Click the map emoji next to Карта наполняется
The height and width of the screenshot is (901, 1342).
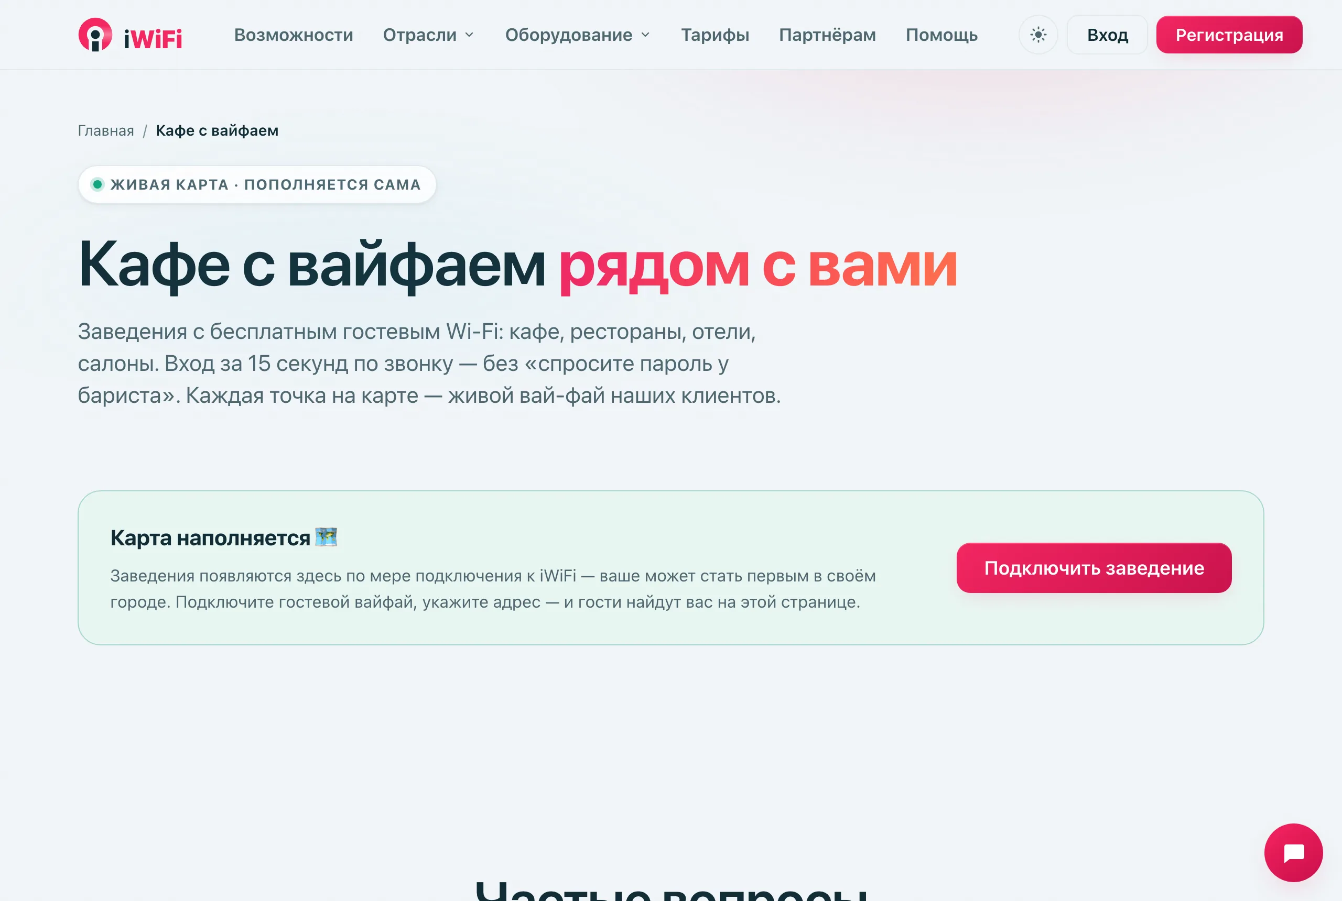[x=326, y=537]
